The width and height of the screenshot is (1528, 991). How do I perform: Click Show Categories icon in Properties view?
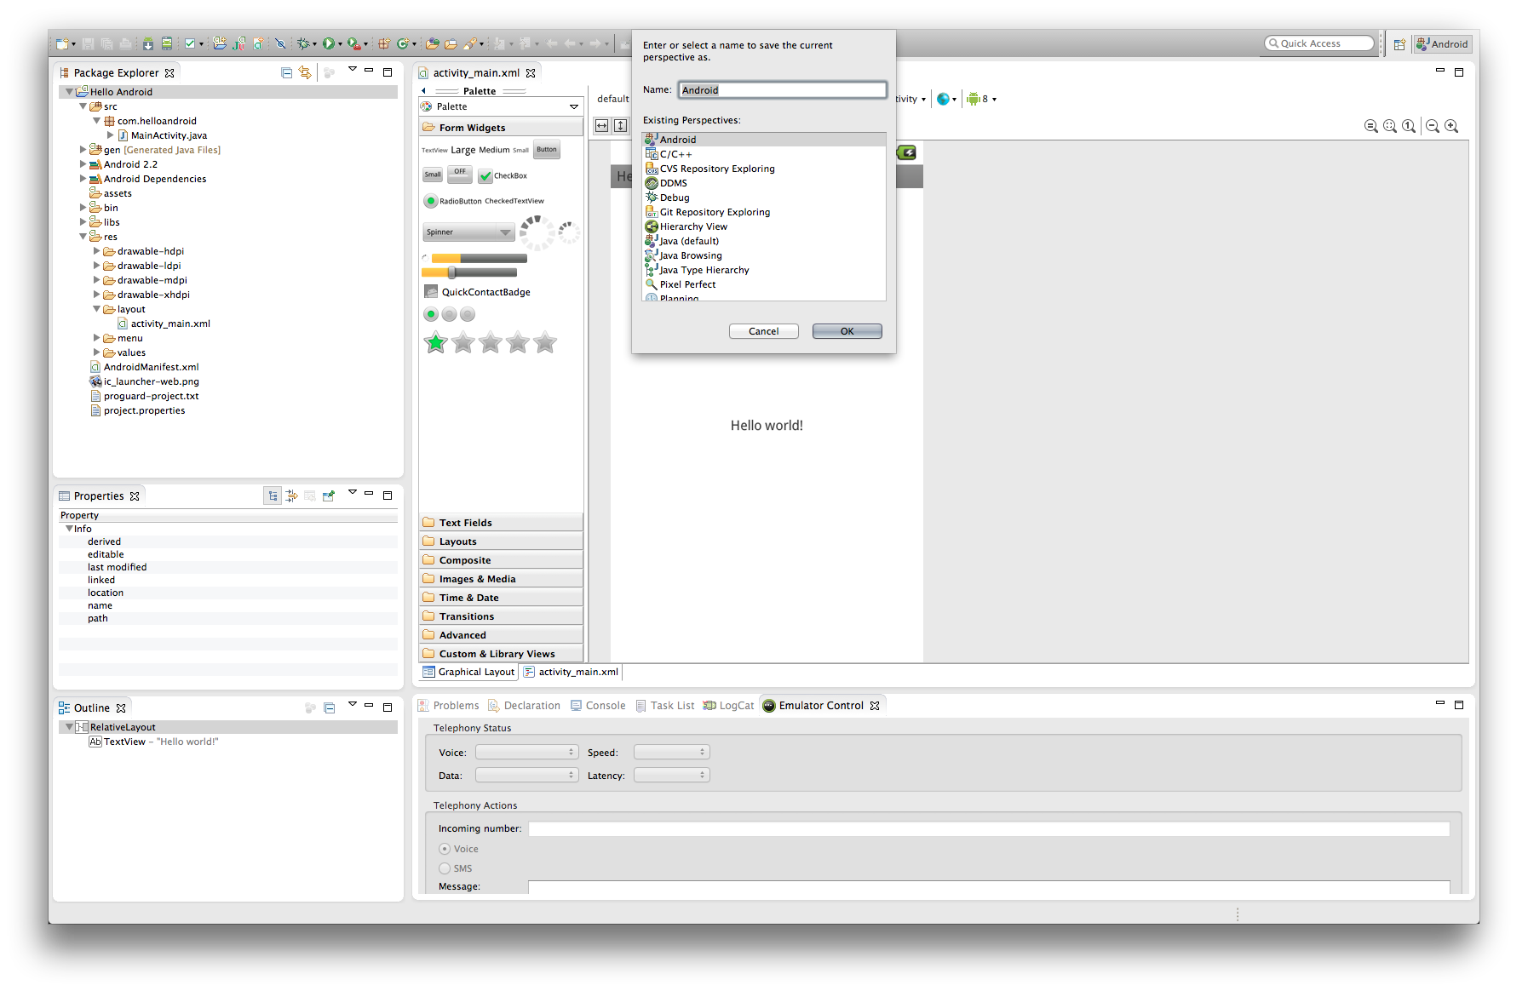(273, 495)
